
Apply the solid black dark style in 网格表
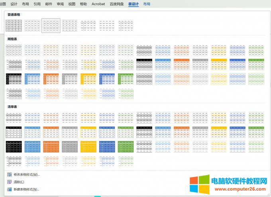pos(14,79)
